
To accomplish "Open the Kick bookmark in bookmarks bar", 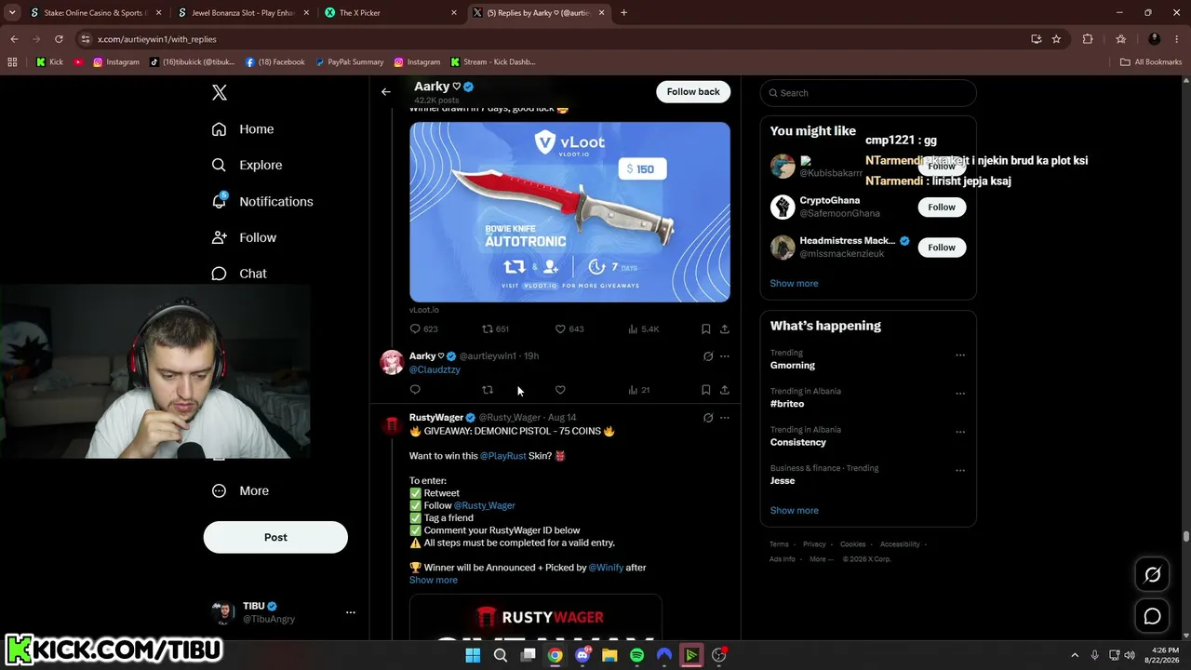I will pos(50,62).
